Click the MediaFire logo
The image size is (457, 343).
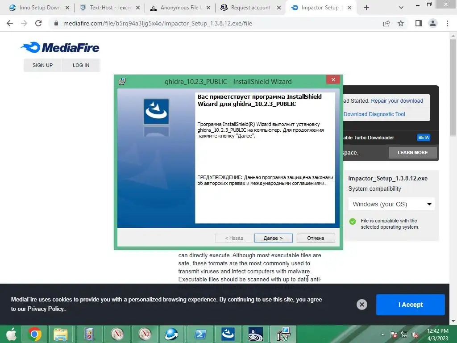pos(60,47)
